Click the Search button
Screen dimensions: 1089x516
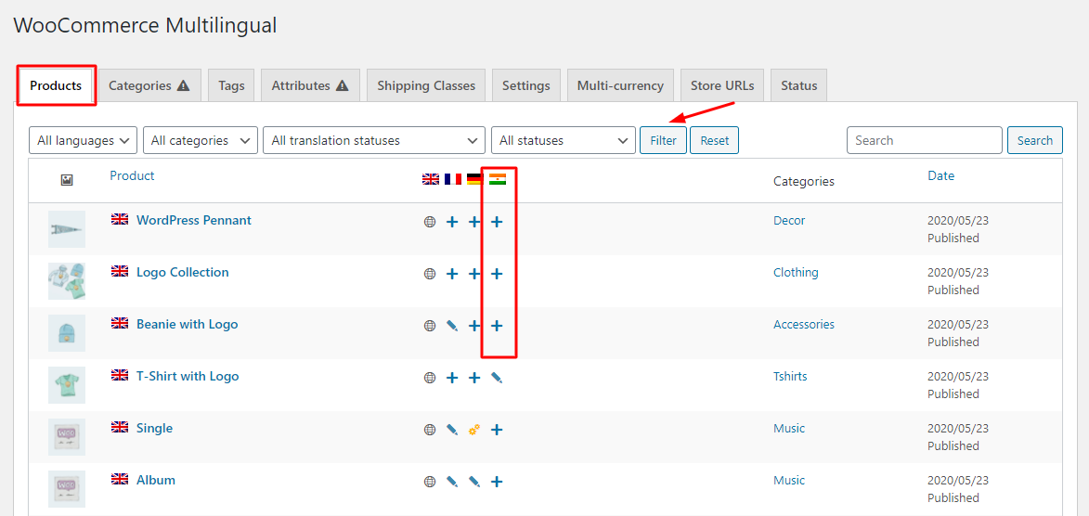pyautogui.click(x=1035, y=140)
